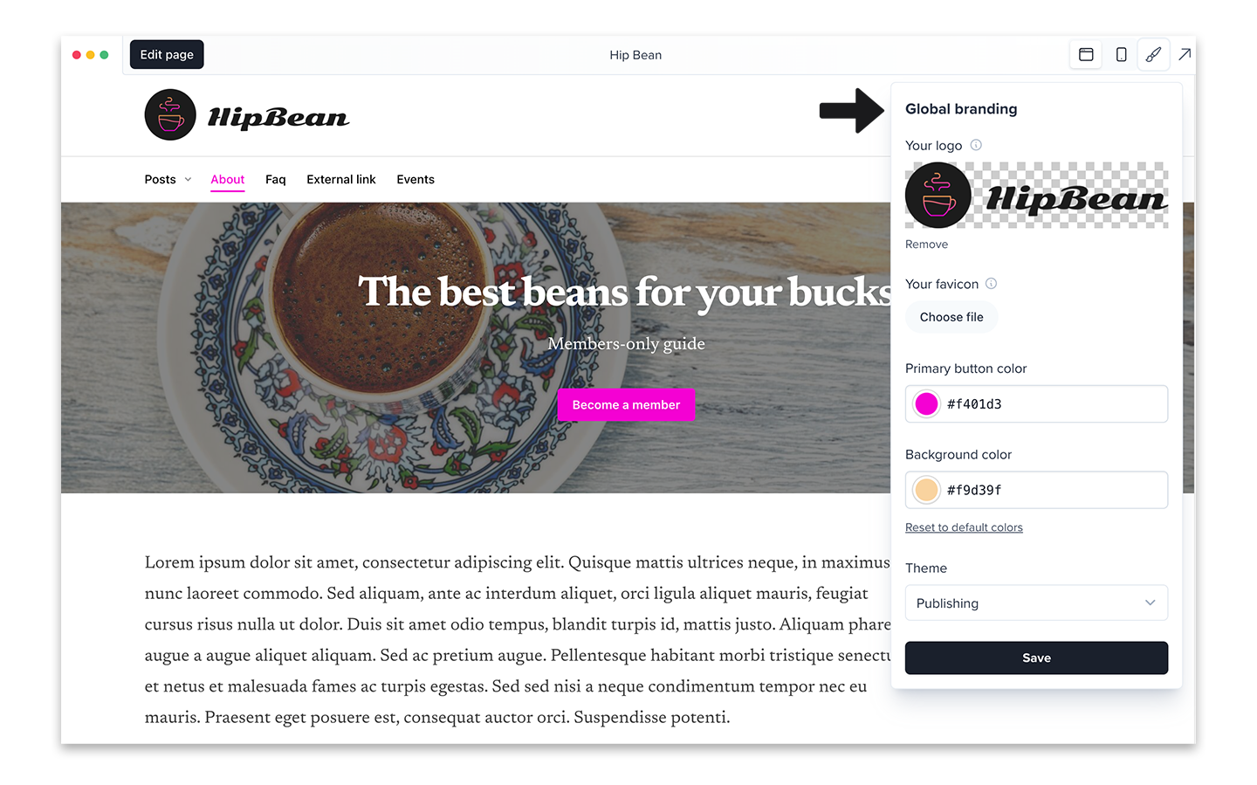
Task: Expand the Posts menu chevron
Action: click(x=188, y=180)
